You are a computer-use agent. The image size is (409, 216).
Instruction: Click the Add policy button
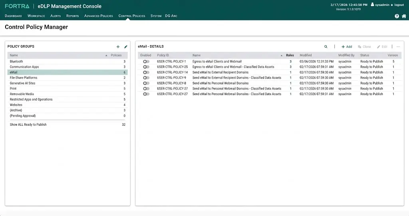pyautogui.click(x=347, y=47)
